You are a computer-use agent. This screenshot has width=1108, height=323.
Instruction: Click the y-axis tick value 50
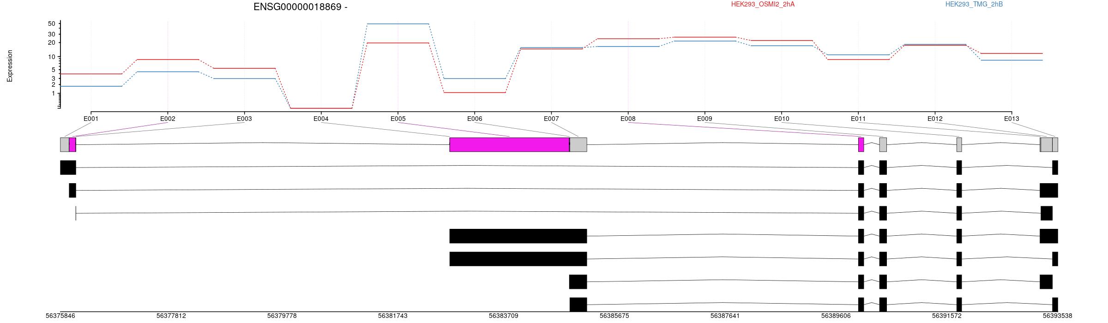[x=51, y=24]
